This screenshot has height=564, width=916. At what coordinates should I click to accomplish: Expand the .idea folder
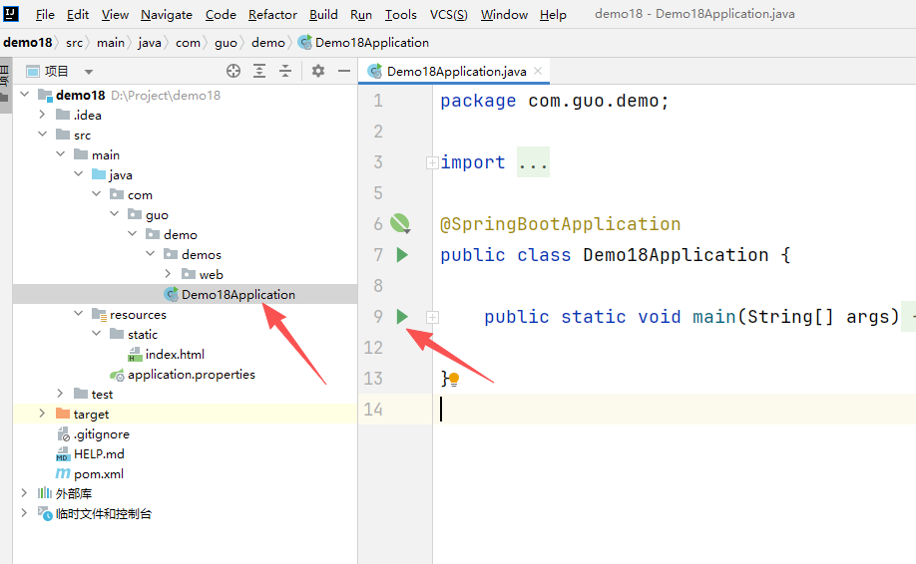point(42,115)
